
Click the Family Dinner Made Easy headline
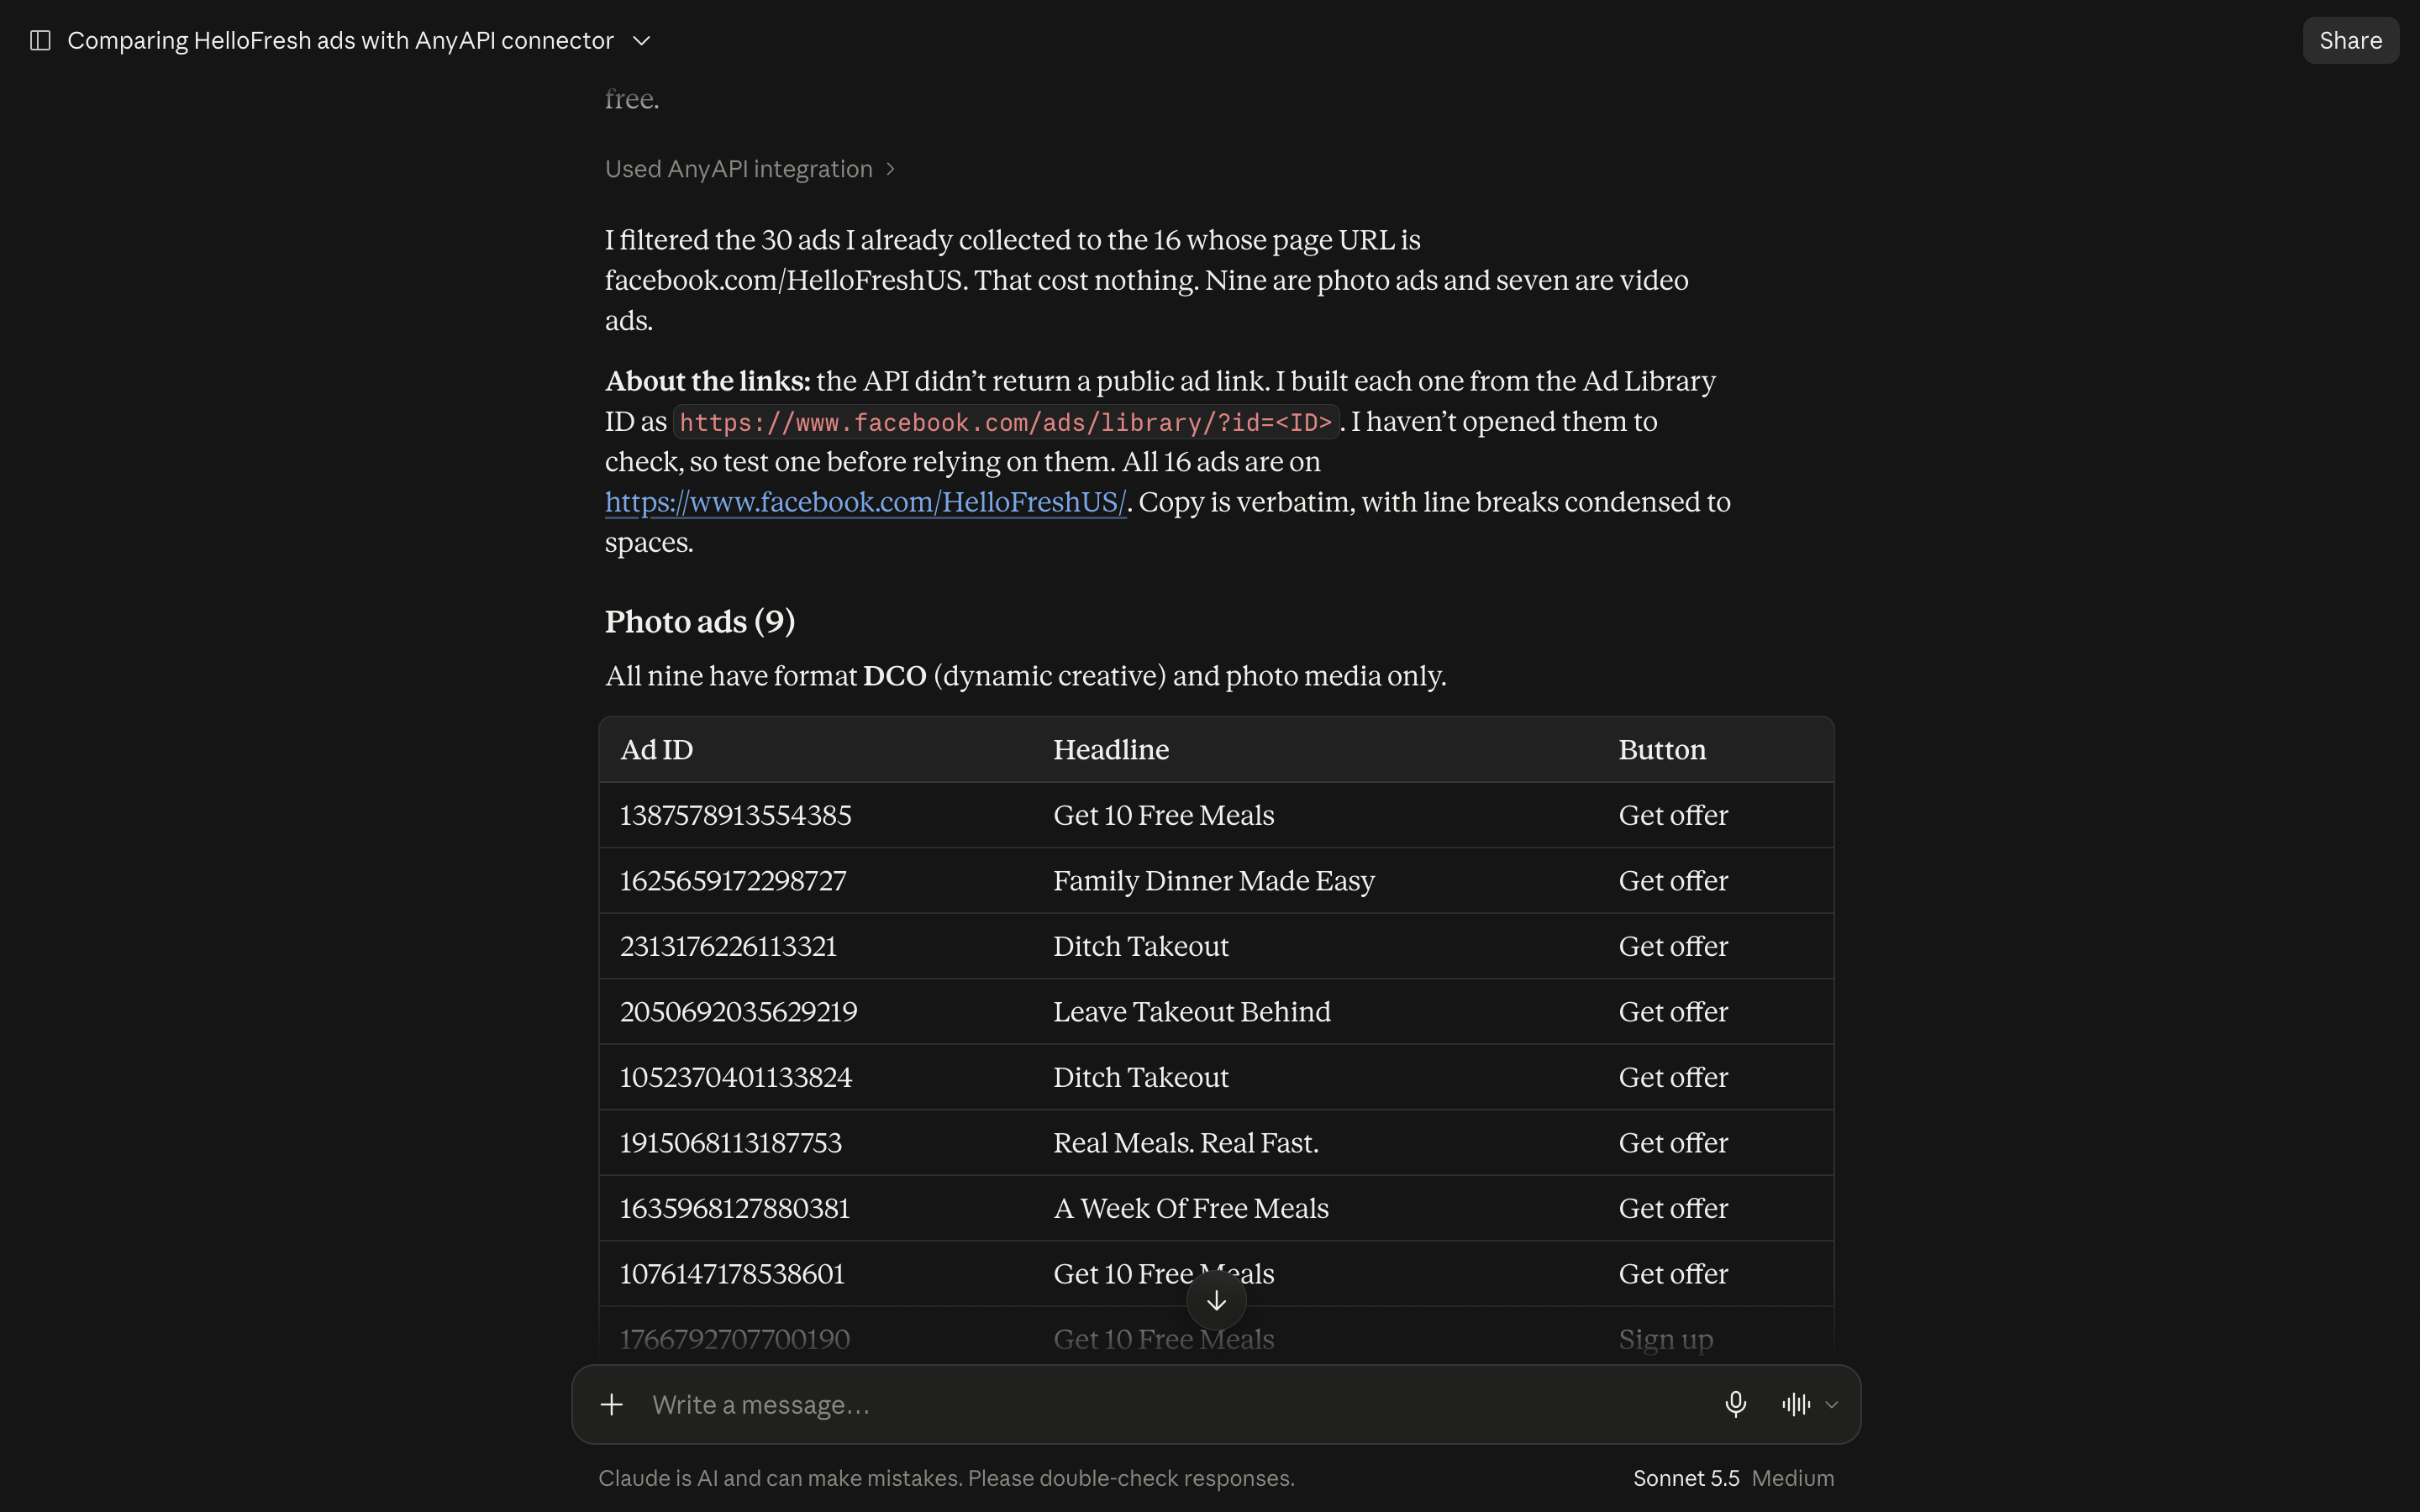[1214, 881]
